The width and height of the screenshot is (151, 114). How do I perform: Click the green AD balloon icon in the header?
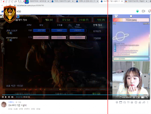(137, 11)
